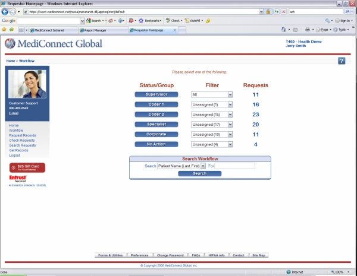Open Preferences in footer bar

click(140, 255)
